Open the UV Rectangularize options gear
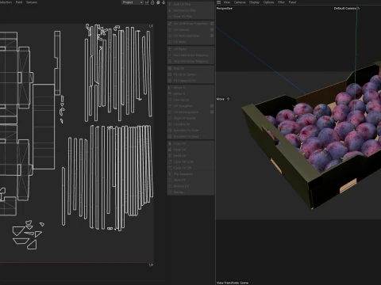This screenshot has height=285, width=381. coord(212,112)
